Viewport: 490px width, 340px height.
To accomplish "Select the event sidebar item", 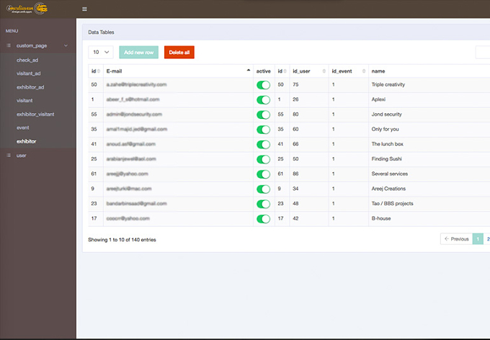I will point(23,127).
